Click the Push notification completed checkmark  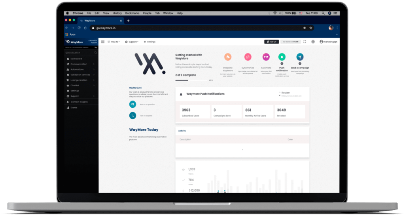(282, 63)
